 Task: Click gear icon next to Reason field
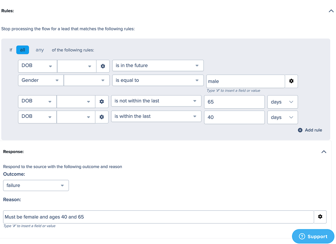click(320, 217)
